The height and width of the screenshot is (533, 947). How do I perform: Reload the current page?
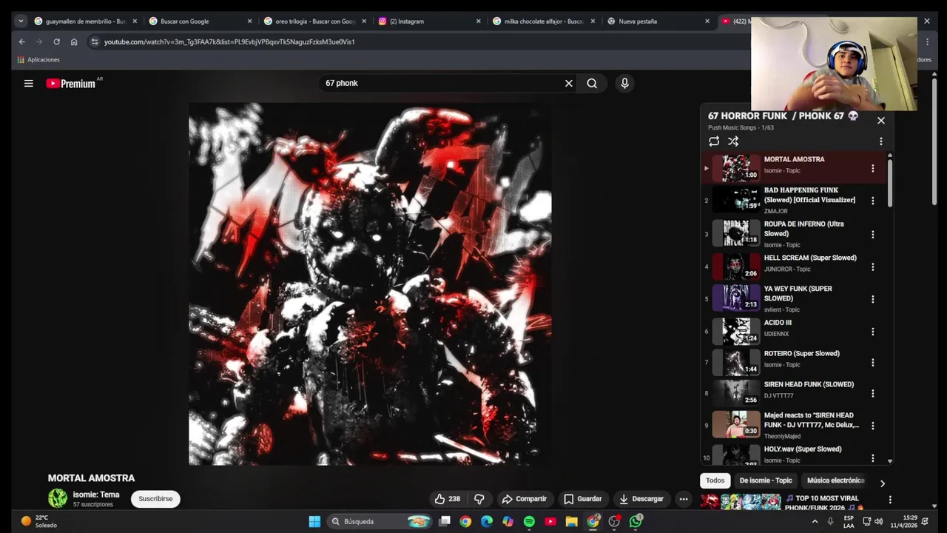click(x=56, y=41)
